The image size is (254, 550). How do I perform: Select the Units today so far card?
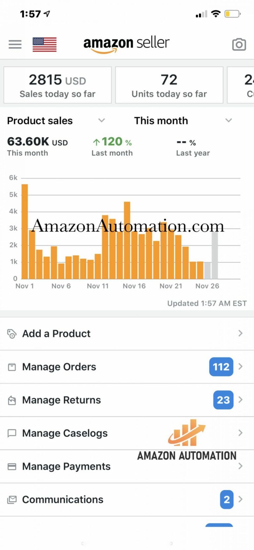point(169,85)
